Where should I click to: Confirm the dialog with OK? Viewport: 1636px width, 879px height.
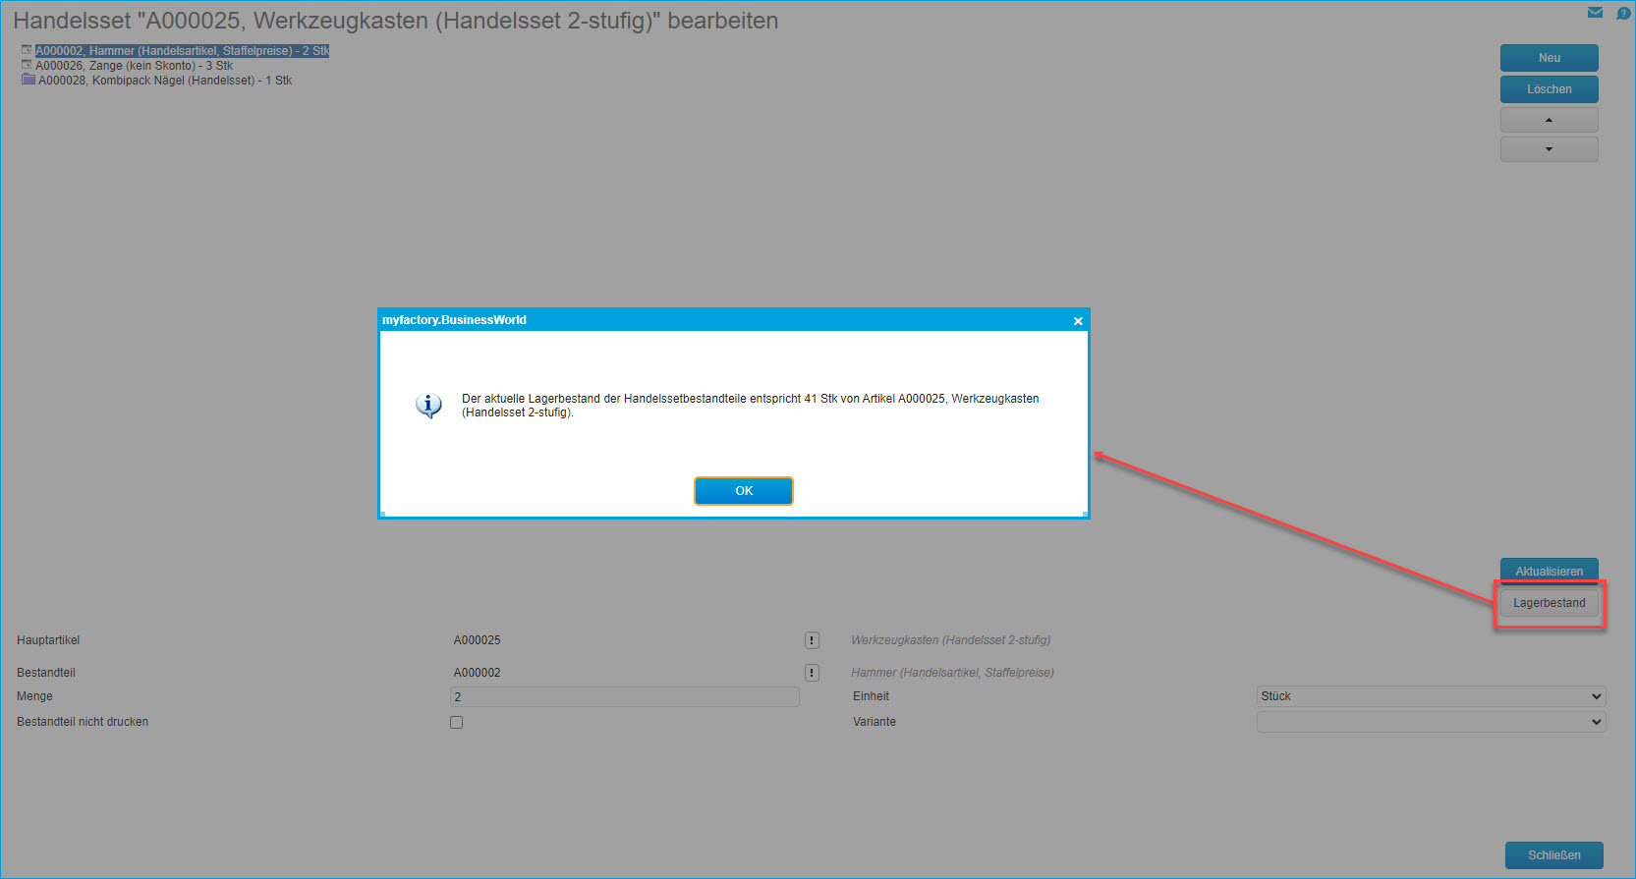pos(744,491)
